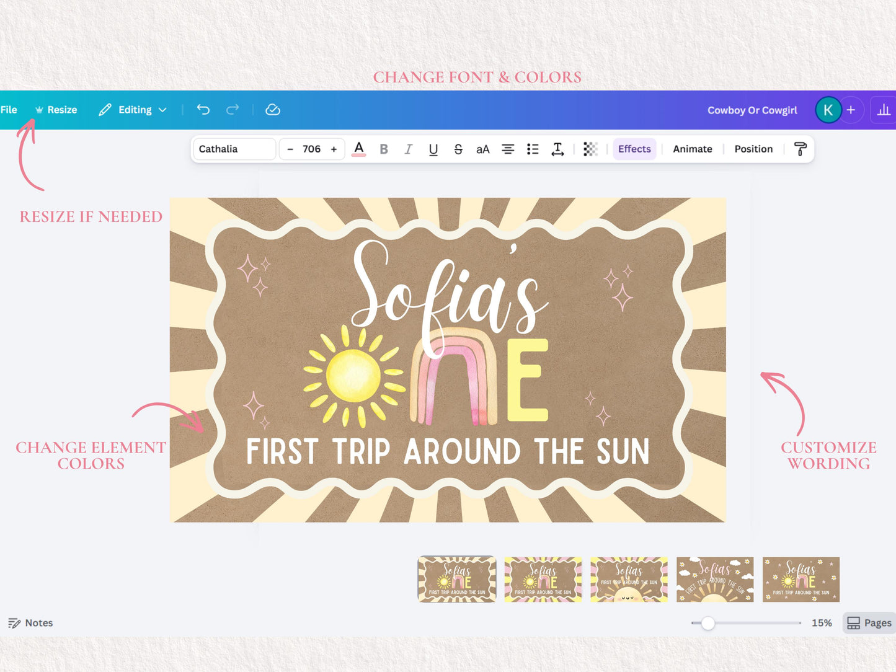896x672 pixels.
Task: Open the File menu
Action: click(x=9, y=110)
